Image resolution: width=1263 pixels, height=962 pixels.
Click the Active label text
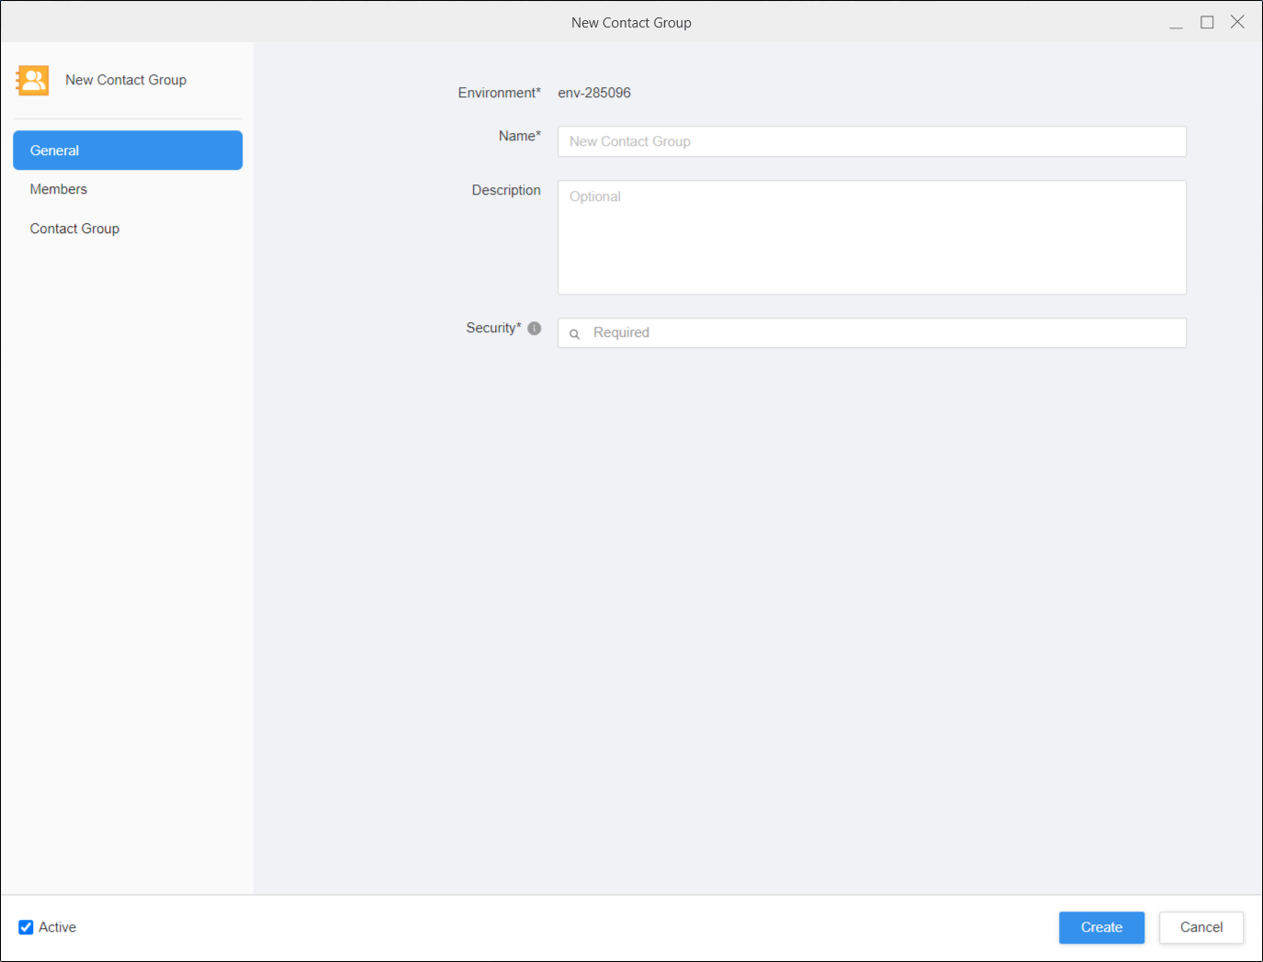pos(58,927)
